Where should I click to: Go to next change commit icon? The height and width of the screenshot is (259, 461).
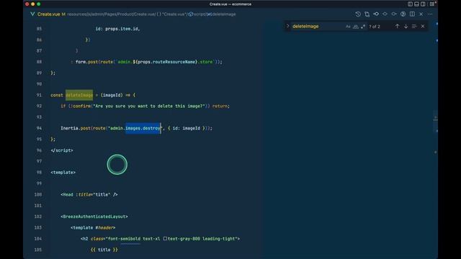coord(394,14)
